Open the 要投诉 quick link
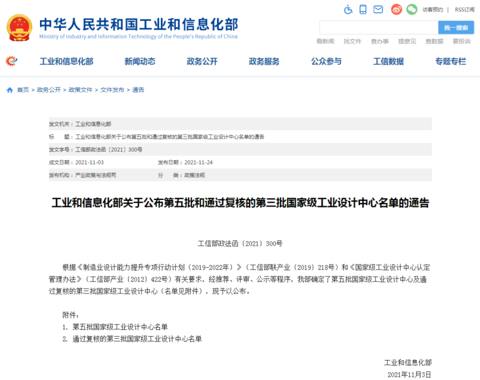The width and height of the screenshot is (480, 380). coord(461,41)
